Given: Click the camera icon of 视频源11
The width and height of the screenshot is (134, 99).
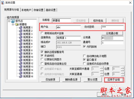Looking at the screenshot, I should pyautogui.click(x=21, y=60).
